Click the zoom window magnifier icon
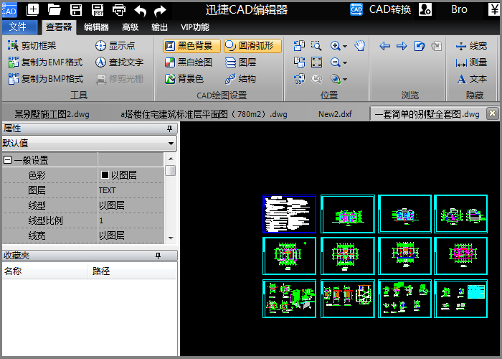This screenshot has height=359, width=502. [316, 46]
